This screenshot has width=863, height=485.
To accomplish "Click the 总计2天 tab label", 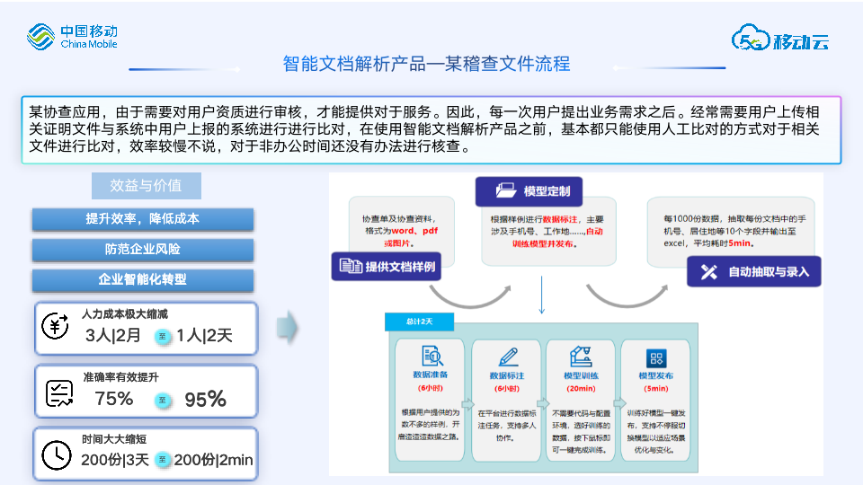I will (x=420, y=322).
